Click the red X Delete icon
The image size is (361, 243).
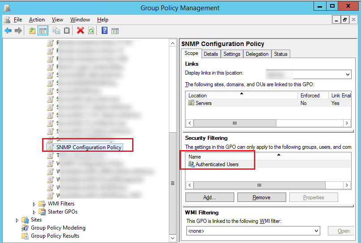[x=81, y=30]
